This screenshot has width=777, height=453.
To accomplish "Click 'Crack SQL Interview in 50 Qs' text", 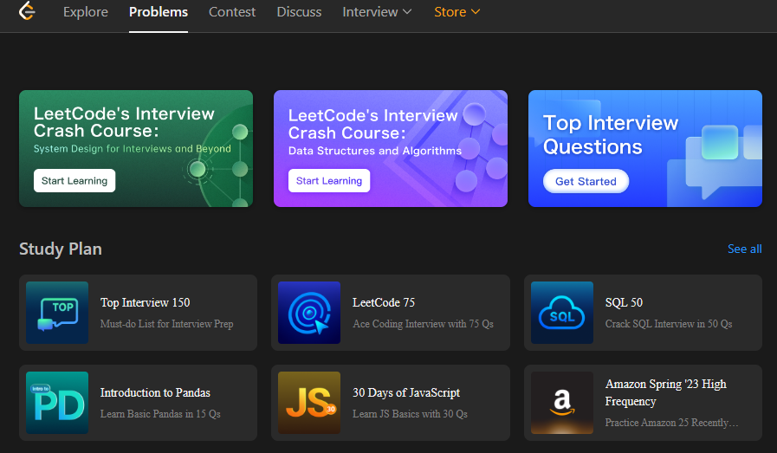I will [x=669, y=324].
